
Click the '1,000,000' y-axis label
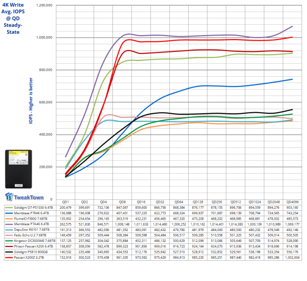[44, 38]
